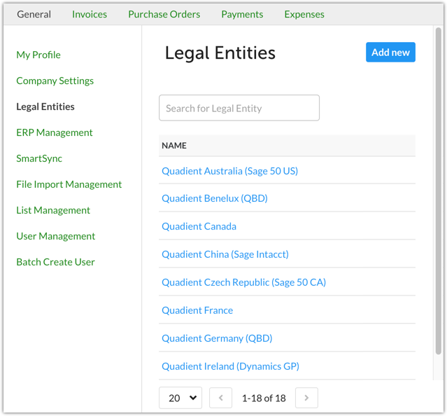Click the previous page arrow
Screen dimensions: 447x416
220,398
